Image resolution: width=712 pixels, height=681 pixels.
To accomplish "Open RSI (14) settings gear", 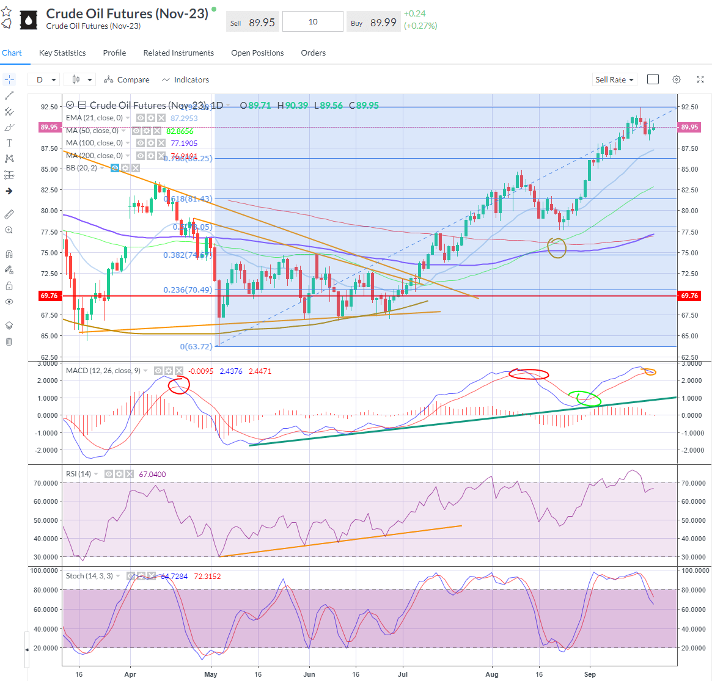I will pos(119,474).
